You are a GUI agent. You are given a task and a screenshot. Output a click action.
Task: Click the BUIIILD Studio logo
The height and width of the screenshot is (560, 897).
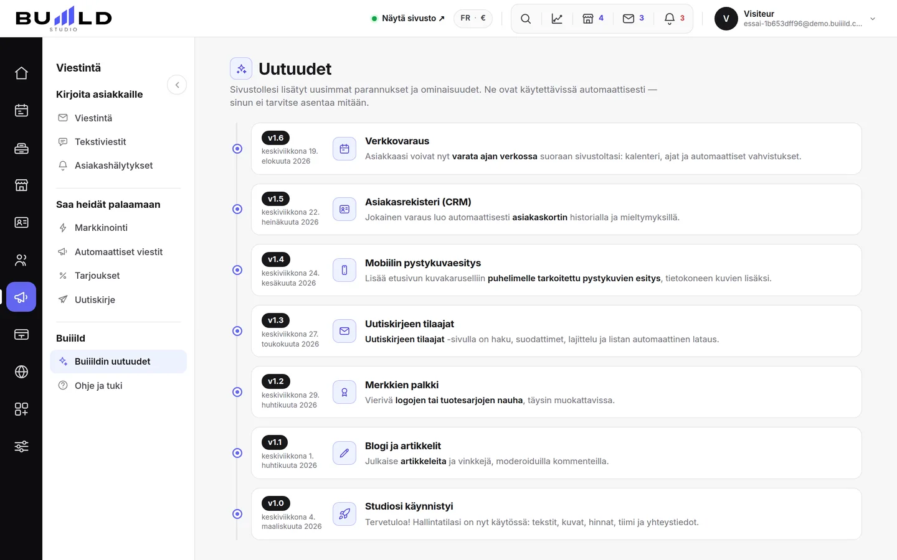coord(64,19)
